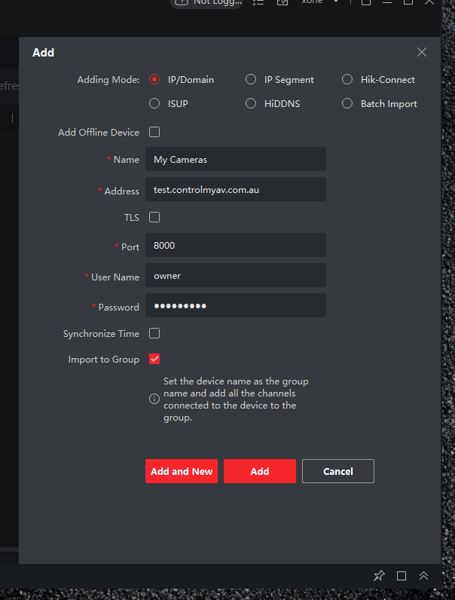This screenshot has width=455, height=600.
Task: Click the Adding Mode label
Action: [x=108, y=80]
